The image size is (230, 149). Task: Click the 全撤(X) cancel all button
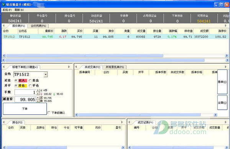coord(222,103)
